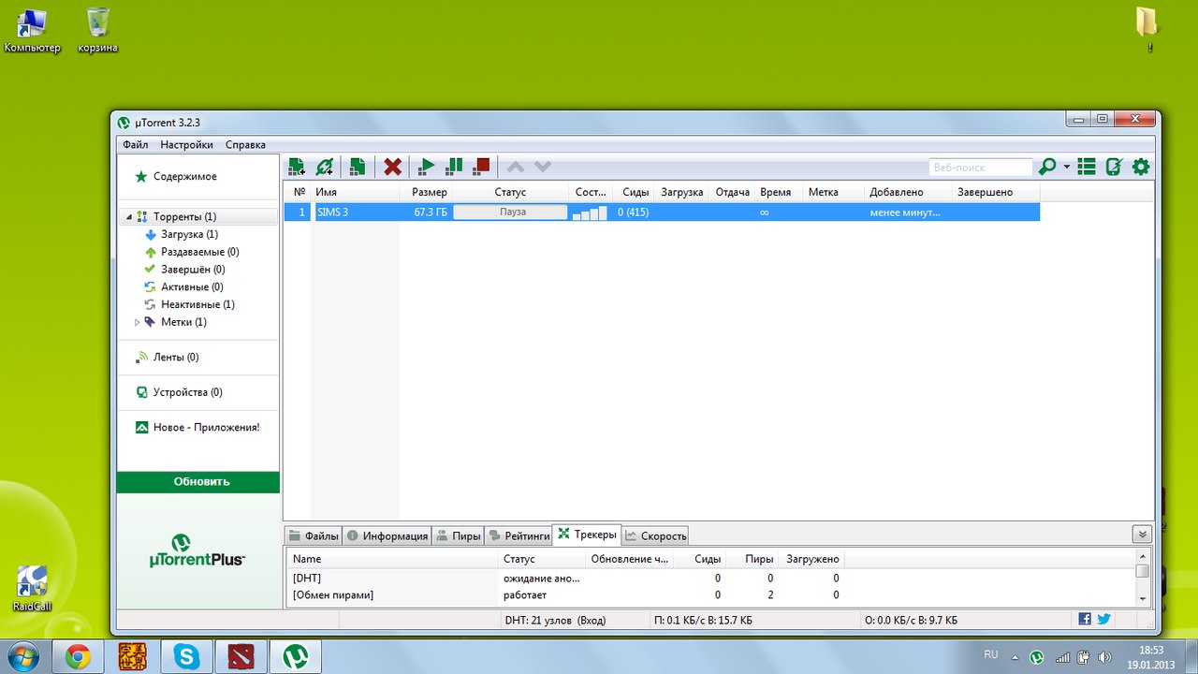Viewport: 1198px width, 674px height.
Task: Open the Справка menu
Action: point(245,145)
